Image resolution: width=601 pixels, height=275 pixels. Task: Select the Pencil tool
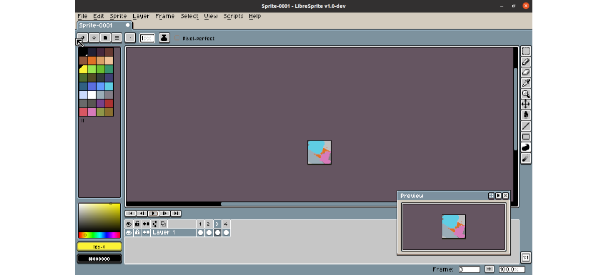[x=526, y=62]
